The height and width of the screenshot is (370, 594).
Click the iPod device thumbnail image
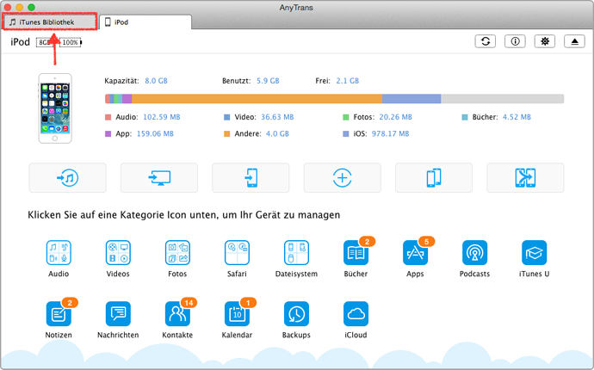[55, 108]
